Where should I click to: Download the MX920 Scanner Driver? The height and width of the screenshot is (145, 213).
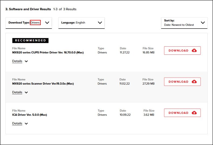pos(182,82)
